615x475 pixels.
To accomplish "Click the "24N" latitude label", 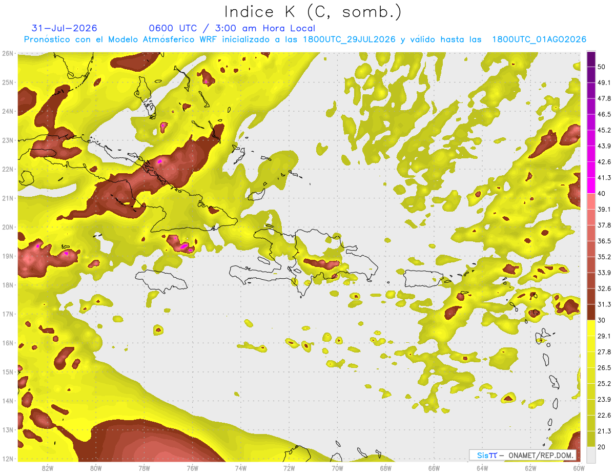I will pos(7,111).
